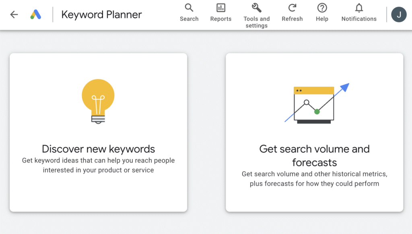Select the Discover new keywords card
Screen dimensions: 412x234
(x=98, y=132)
